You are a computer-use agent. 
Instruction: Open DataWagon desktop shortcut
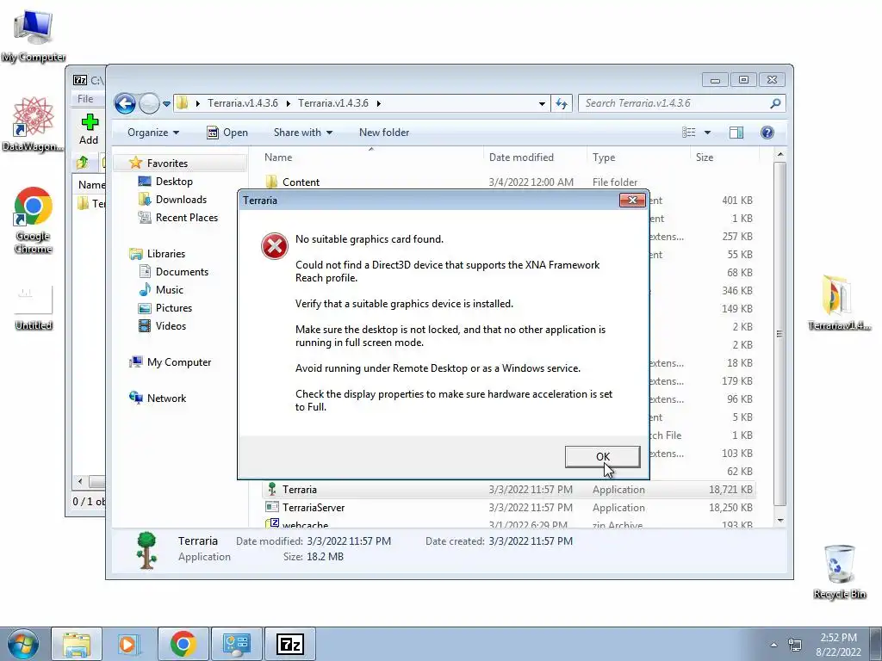[33, 124]
